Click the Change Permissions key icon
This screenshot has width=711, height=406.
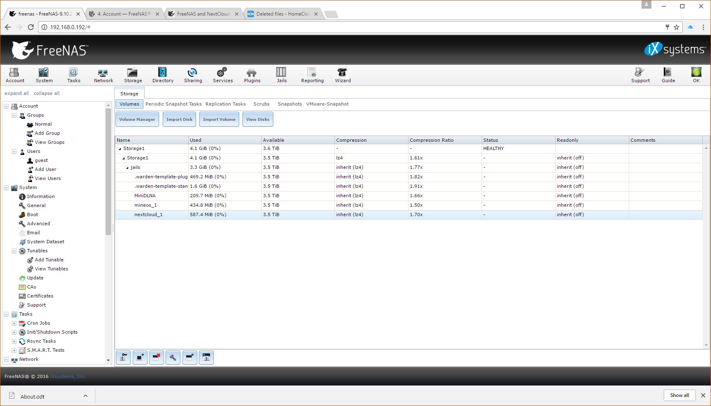coord(123,358)
